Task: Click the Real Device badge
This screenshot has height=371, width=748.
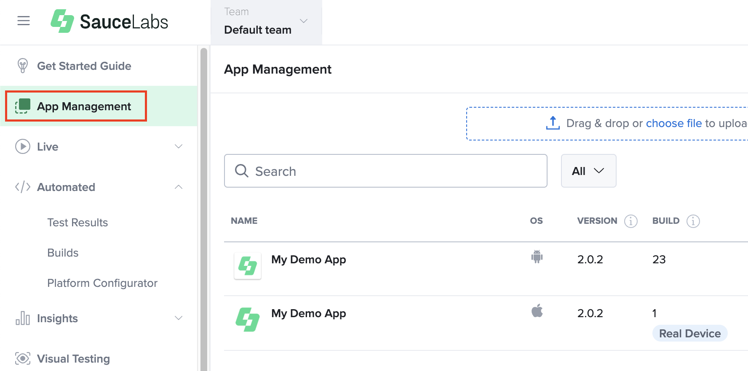Action: coord(689,334)
